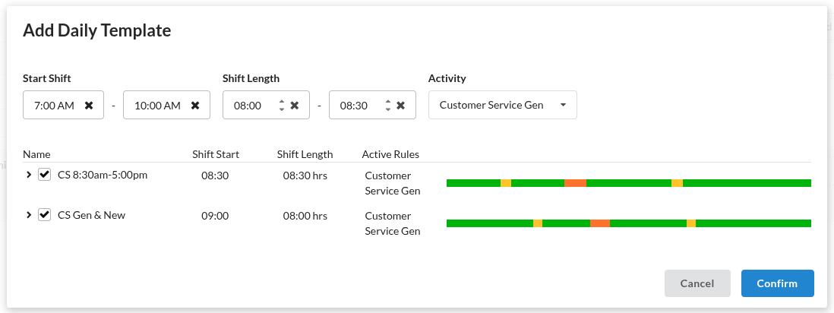Click into the 7:00 AM start time field
834x313 pixels.
tap(54, 106)
